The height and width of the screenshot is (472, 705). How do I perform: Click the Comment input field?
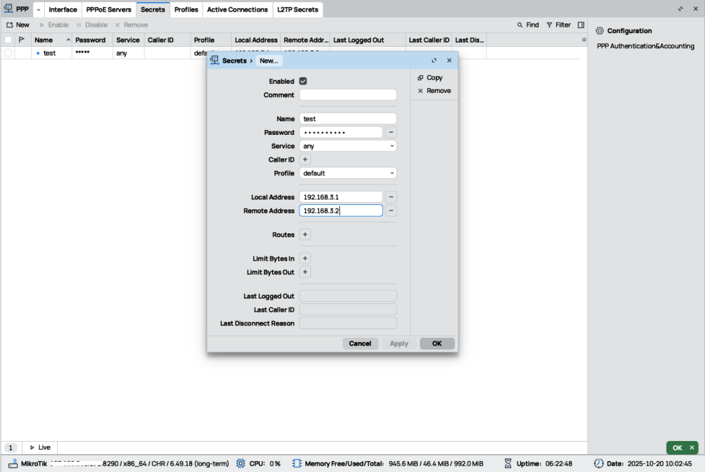(348, 95)
